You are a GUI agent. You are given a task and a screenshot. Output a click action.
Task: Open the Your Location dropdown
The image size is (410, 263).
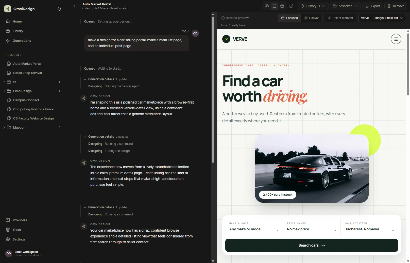point(369,227)
